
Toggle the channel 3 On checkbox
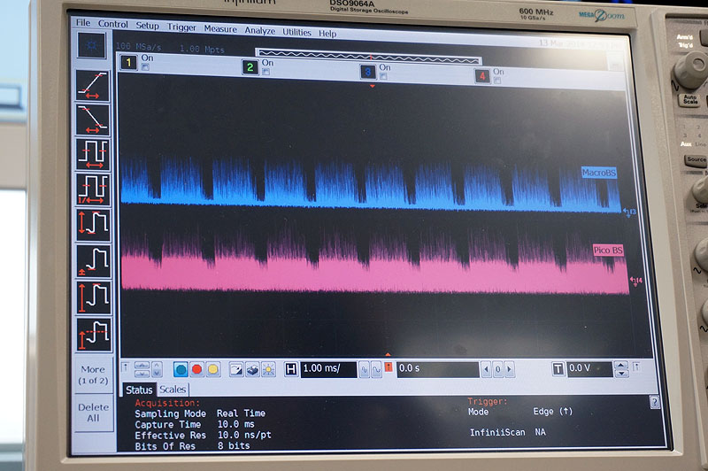pyautogui.click(x=383, y=76)
